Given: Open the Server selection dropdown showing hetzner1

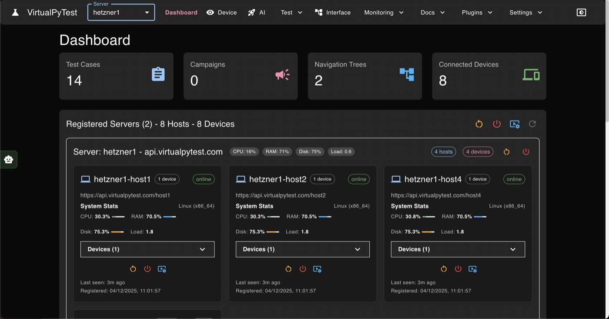Looking at the screenshot, I should coord(121,13).
